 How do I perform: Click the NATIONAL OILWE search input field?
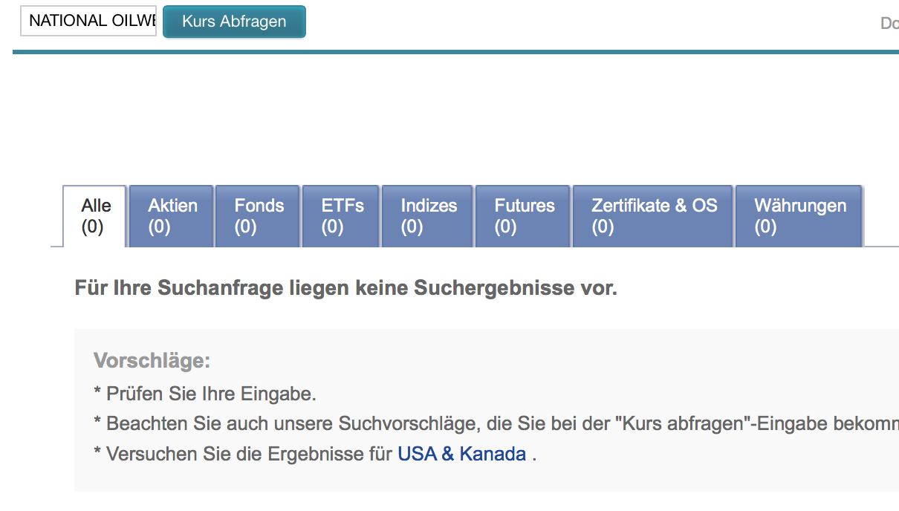coord(88,21)
